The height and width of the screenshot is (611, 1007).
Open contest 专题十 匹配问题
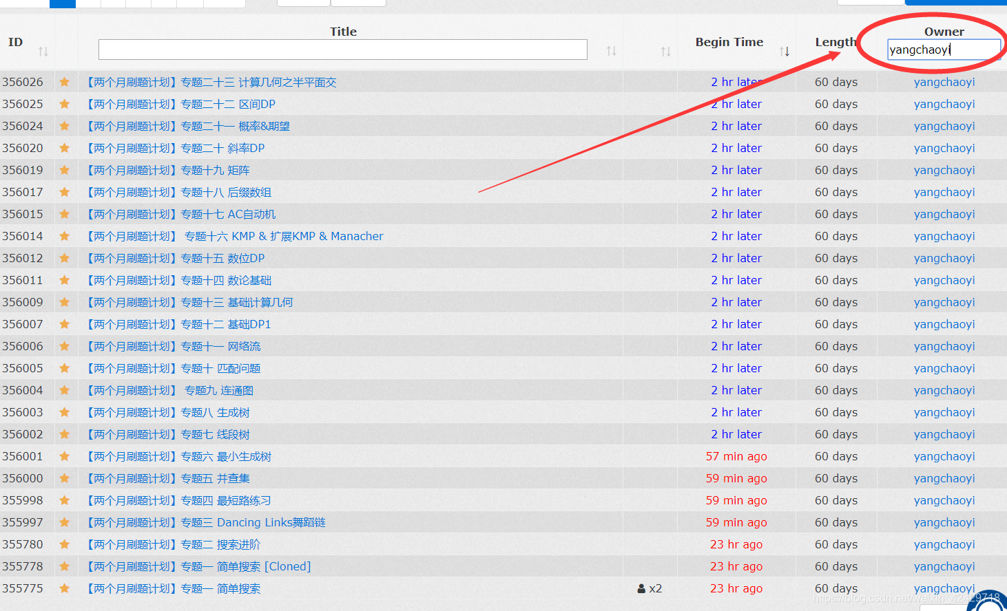tap(174, 368)
